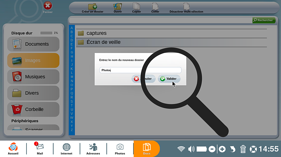Click the back arrow icon
This screenshot has height=157, width=281.
tap(233, 149)
